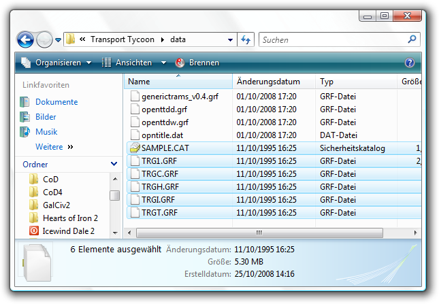Click the folder tree scrollbar thumb

pos(114,195)
